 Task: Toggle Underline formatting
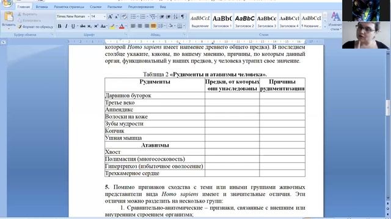pos(73,26)
